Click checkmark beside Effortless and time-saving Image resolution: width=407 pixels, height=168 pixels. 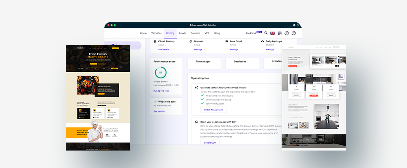coord(202,100)
